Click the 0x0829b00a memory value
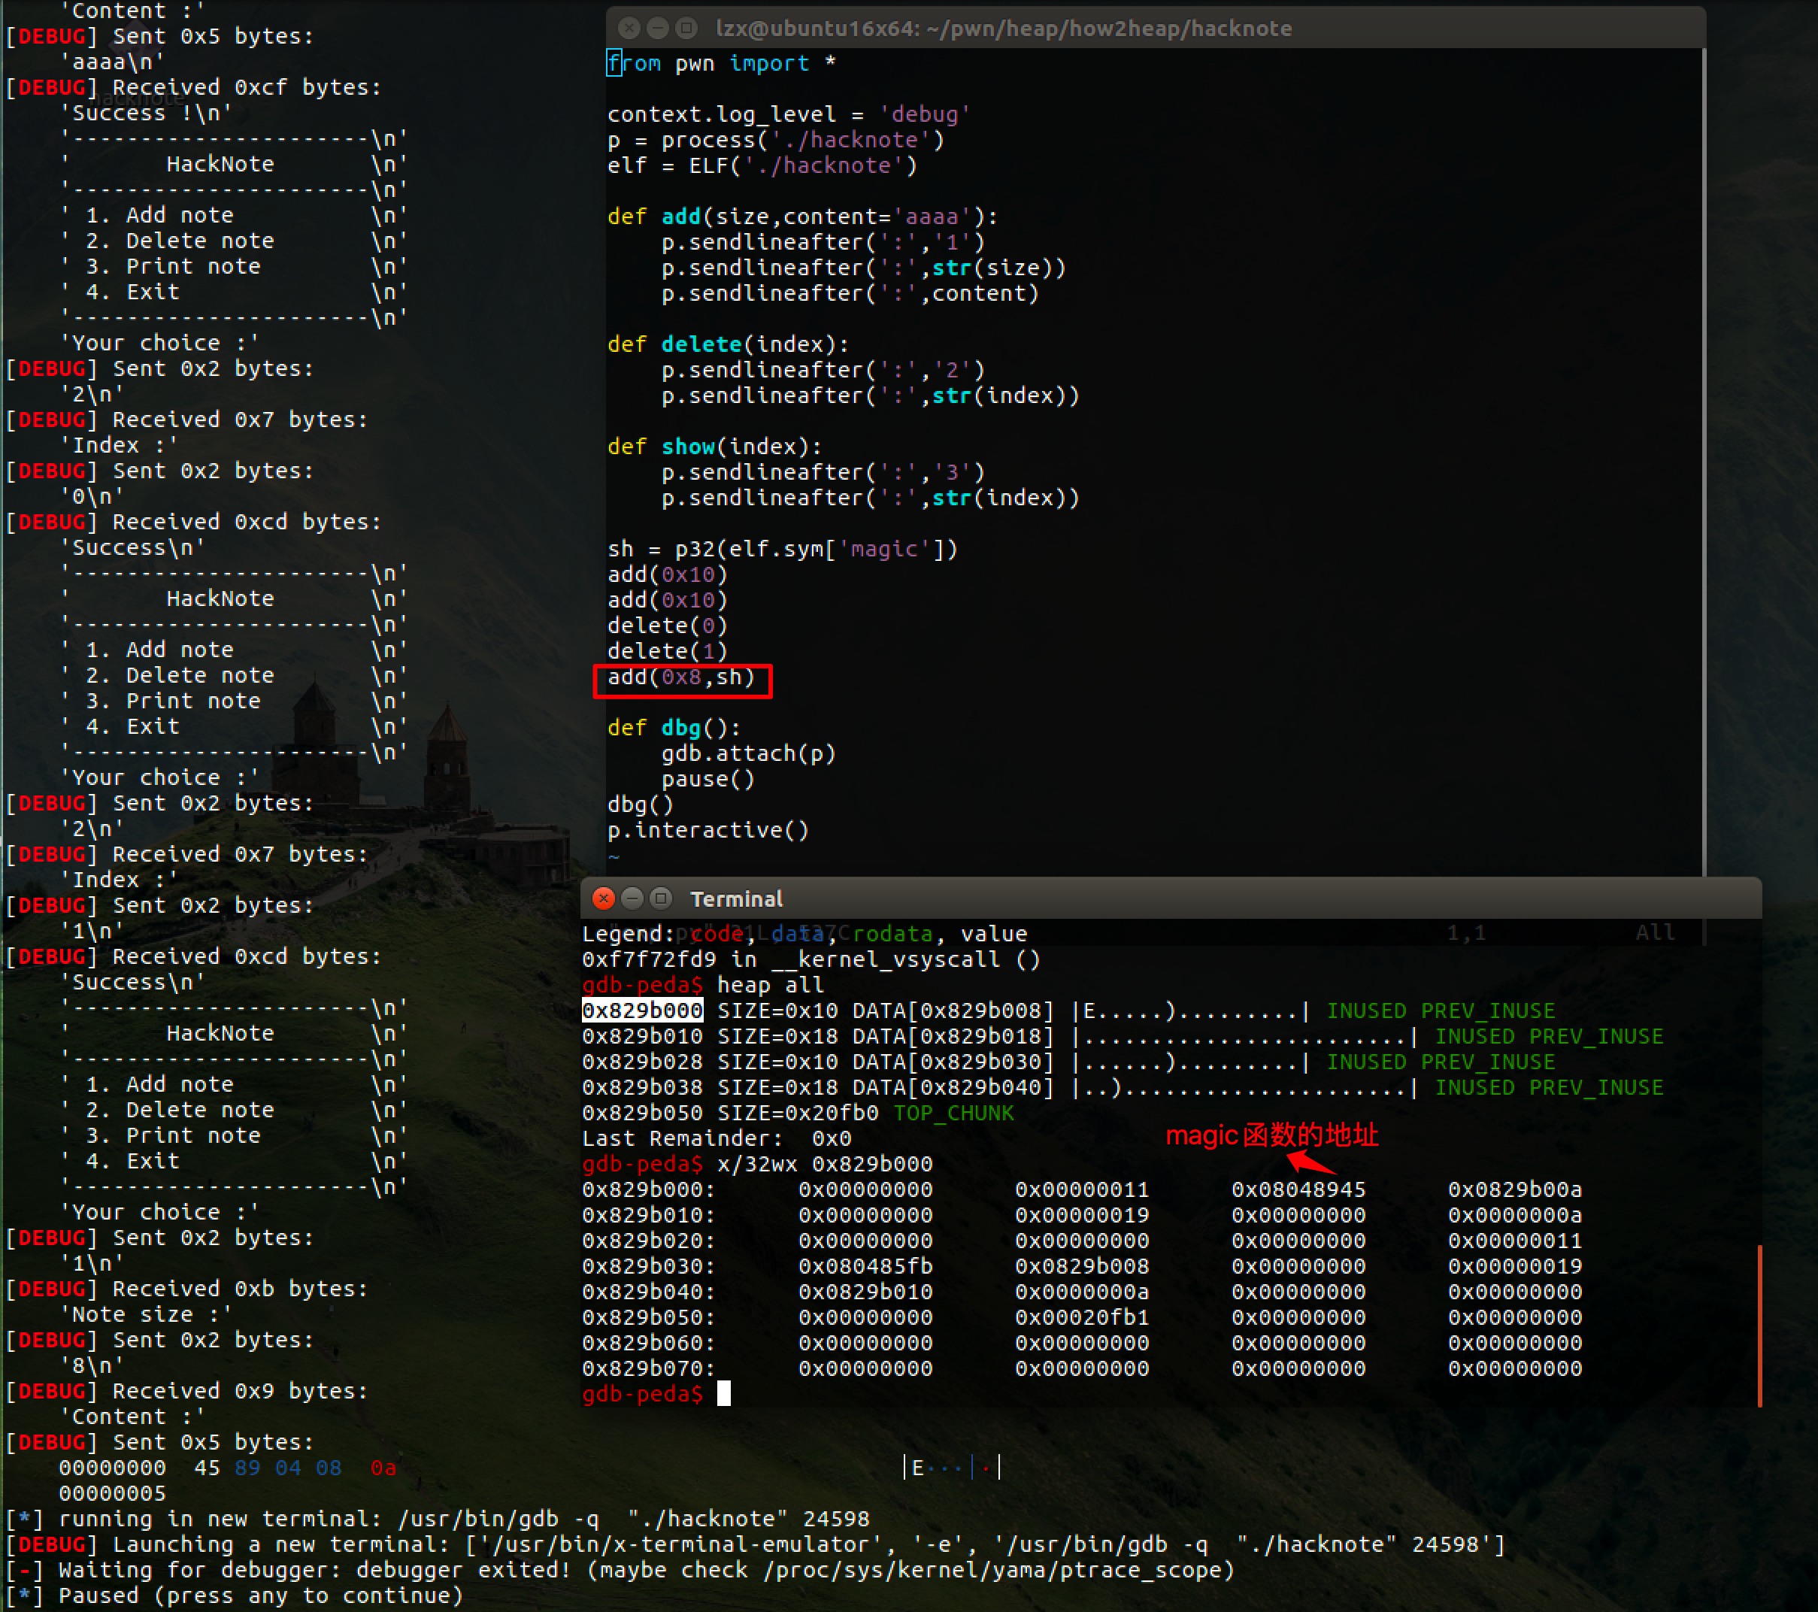 click(x=1515, y=1189)
